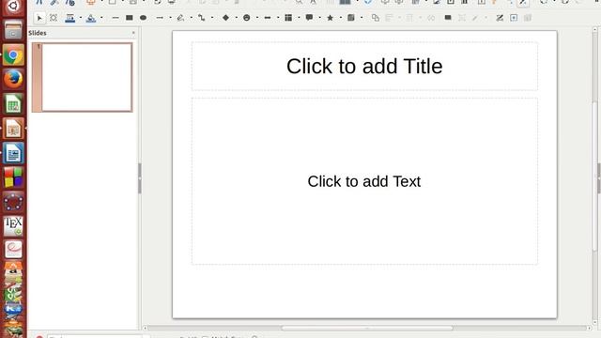Expand Stars and Banners dropdown arrow
This screenshot has width=601, height=338.
(x=340, y=18)
